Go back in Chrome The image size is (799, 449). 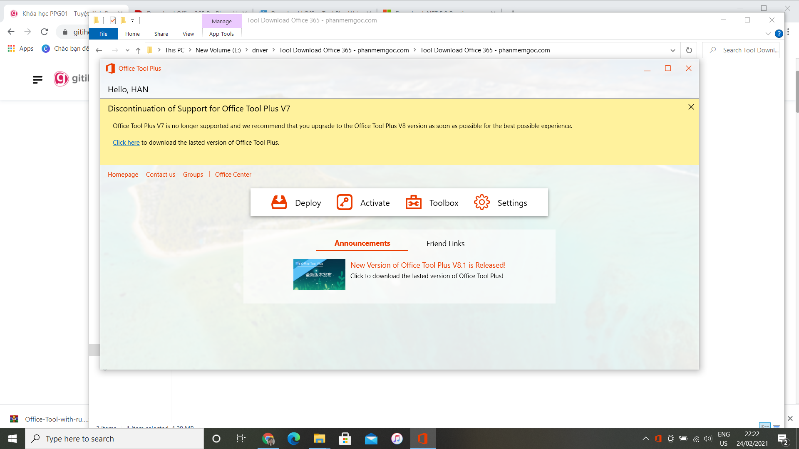[11, 32]
